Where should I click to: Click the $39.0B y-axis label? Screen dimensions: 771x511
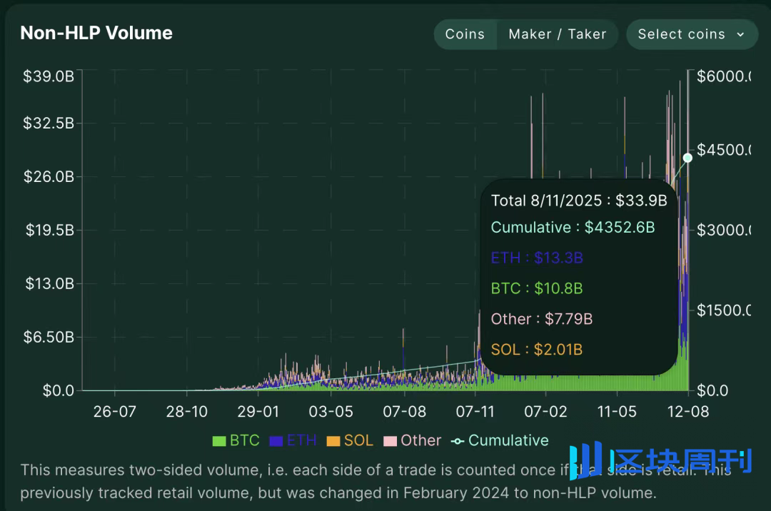coord(49,76)
